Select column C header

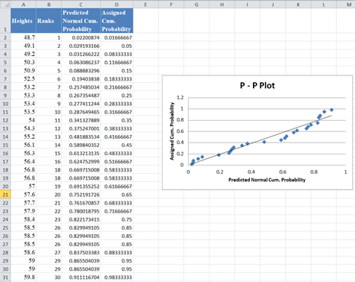(x=81, y=4)
